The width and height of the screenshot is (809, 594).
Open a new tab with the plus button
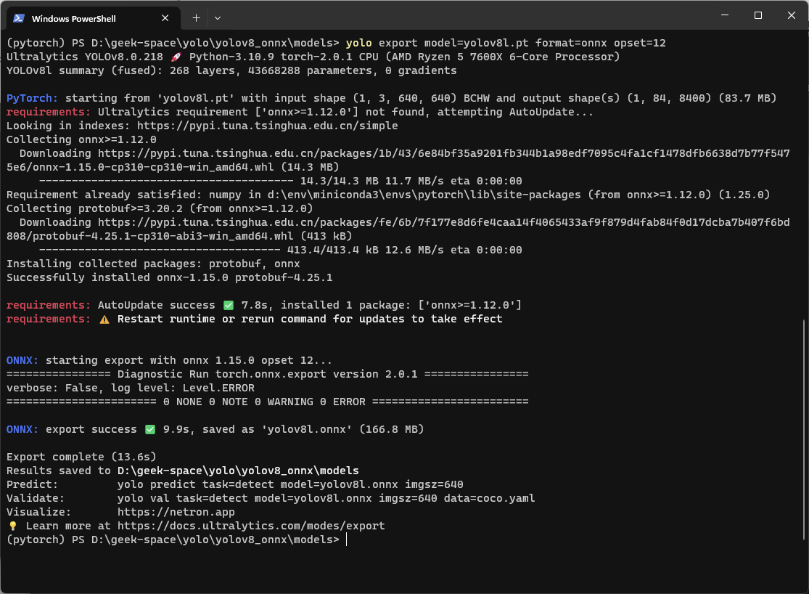click(x=196, y=17)
